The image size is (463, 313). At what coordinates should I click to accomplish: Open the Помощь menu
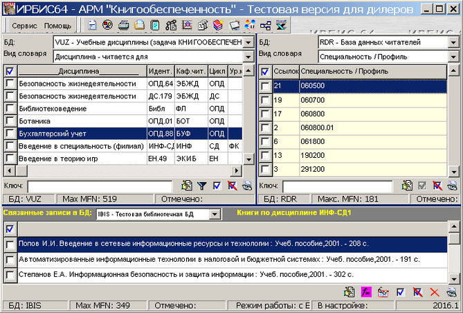(57, 26)
